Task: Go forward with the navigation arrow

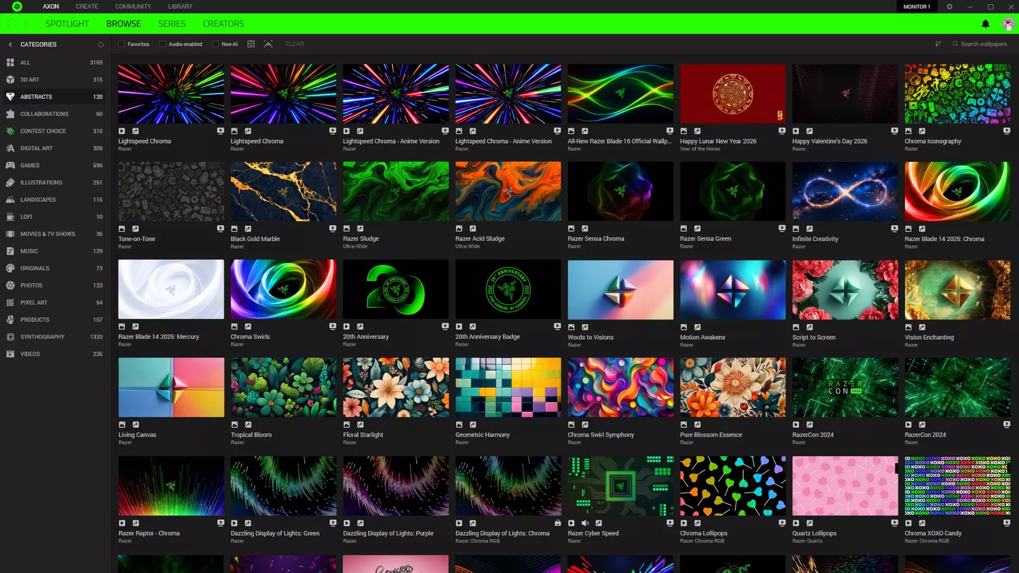Action: 25,24
